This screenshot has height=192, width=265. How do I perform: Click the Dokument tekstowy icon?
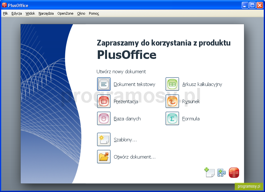(x=104, y=84)
